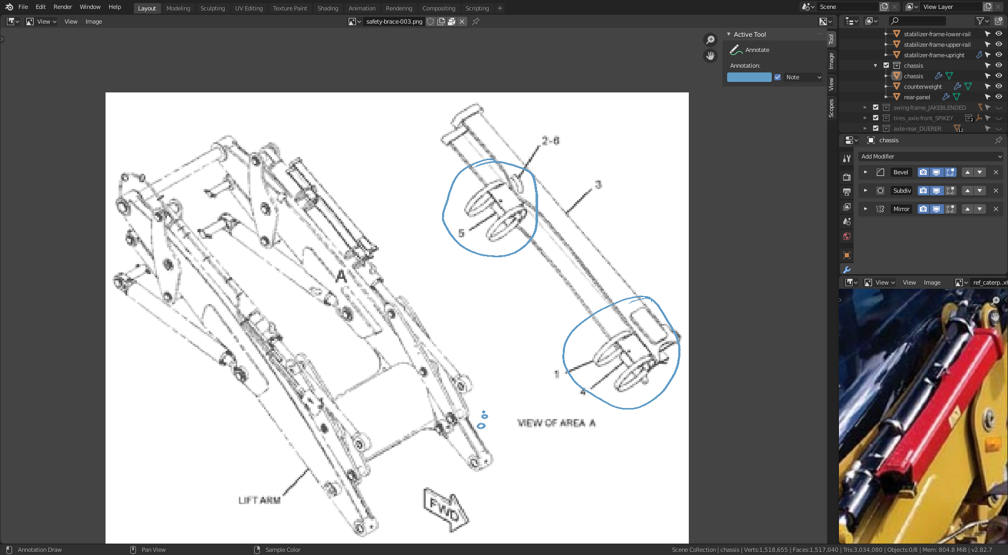Switch to the Shading workspace tab
The width and height of the screenshot is (1008, 555).
click(328, 8)
